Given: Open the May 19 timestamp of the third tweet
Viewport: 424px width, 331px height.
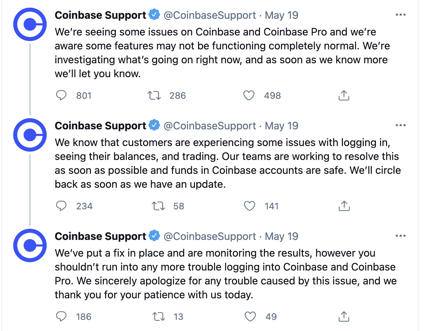Looking at the screenshot, I should tap(282, 236).
